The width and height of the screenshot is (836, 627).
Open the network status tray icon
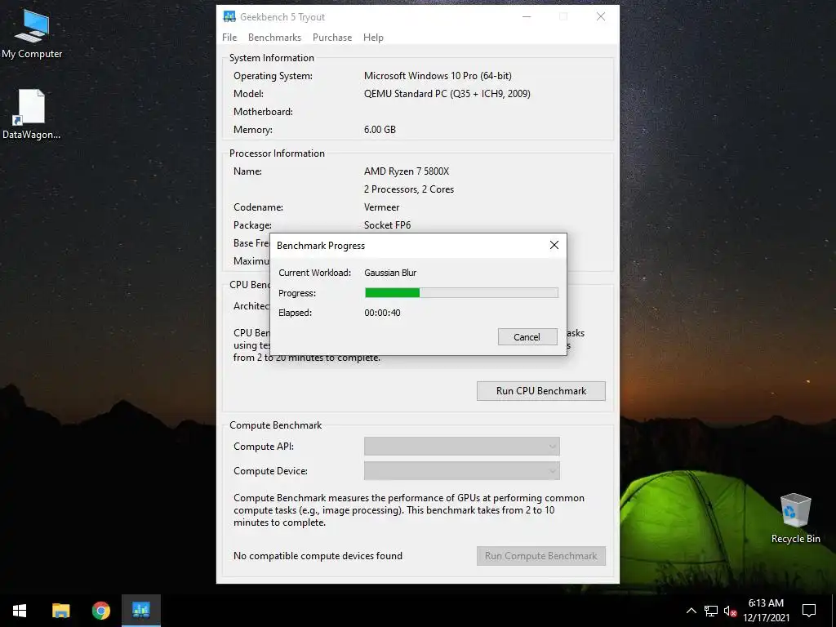point(711,611)
